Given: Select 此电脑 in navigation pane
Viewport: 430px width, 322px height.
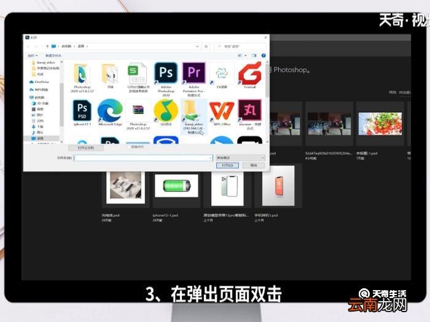Looking at the screenshot, I should (37, 97).
